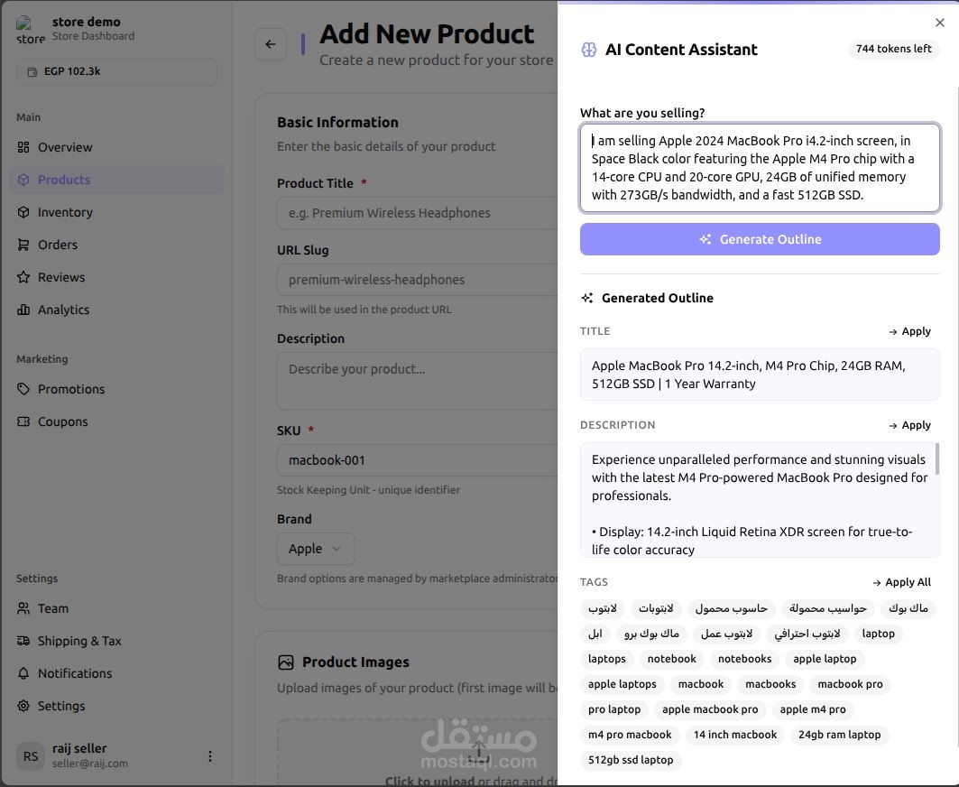Select the 'apple laptops' tag

tap(622, 683)
